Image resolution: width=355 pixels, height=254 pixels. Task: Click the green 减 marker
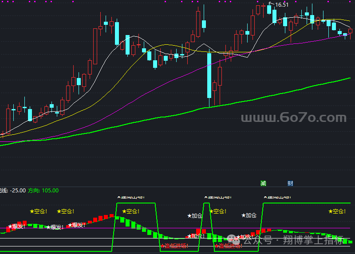[263, 183]
